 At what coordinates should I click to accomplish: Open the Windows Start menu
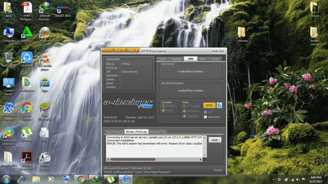click(x=6, y=179)
